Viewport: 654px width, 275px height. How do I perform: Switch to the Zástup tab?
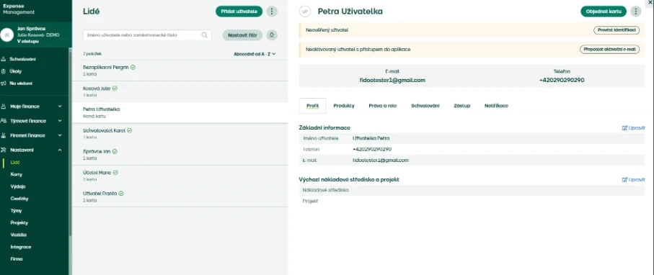(x=461, y=106)
